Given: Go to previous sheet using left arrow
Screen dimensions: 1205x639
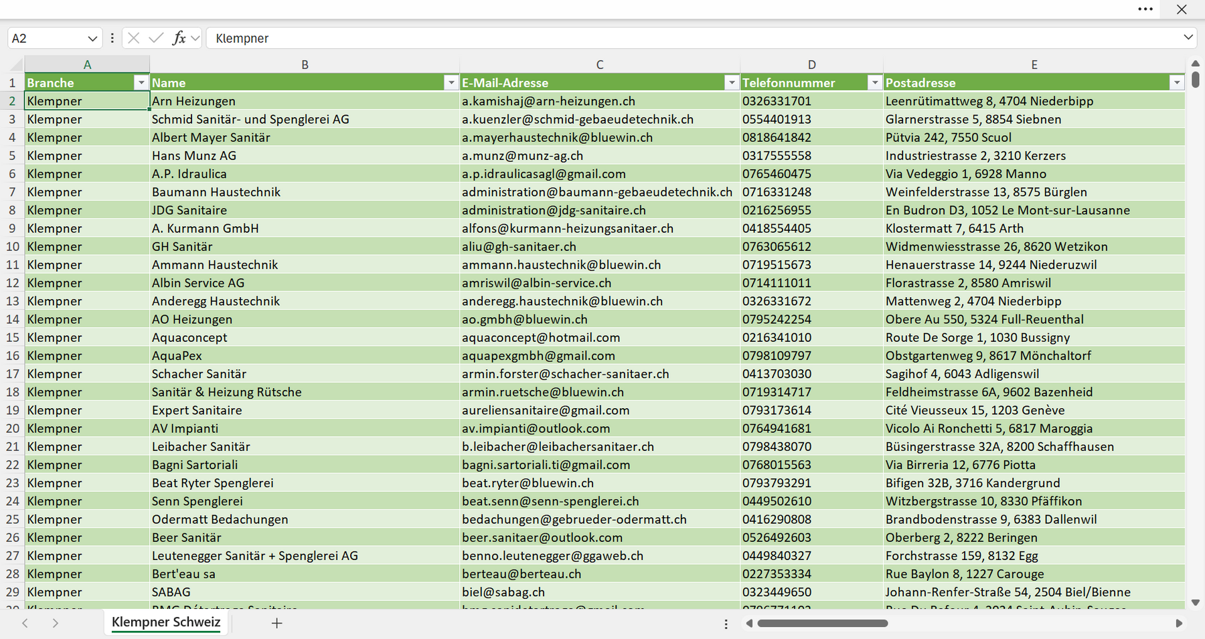Looking at the screenshot, I should 25,623.
